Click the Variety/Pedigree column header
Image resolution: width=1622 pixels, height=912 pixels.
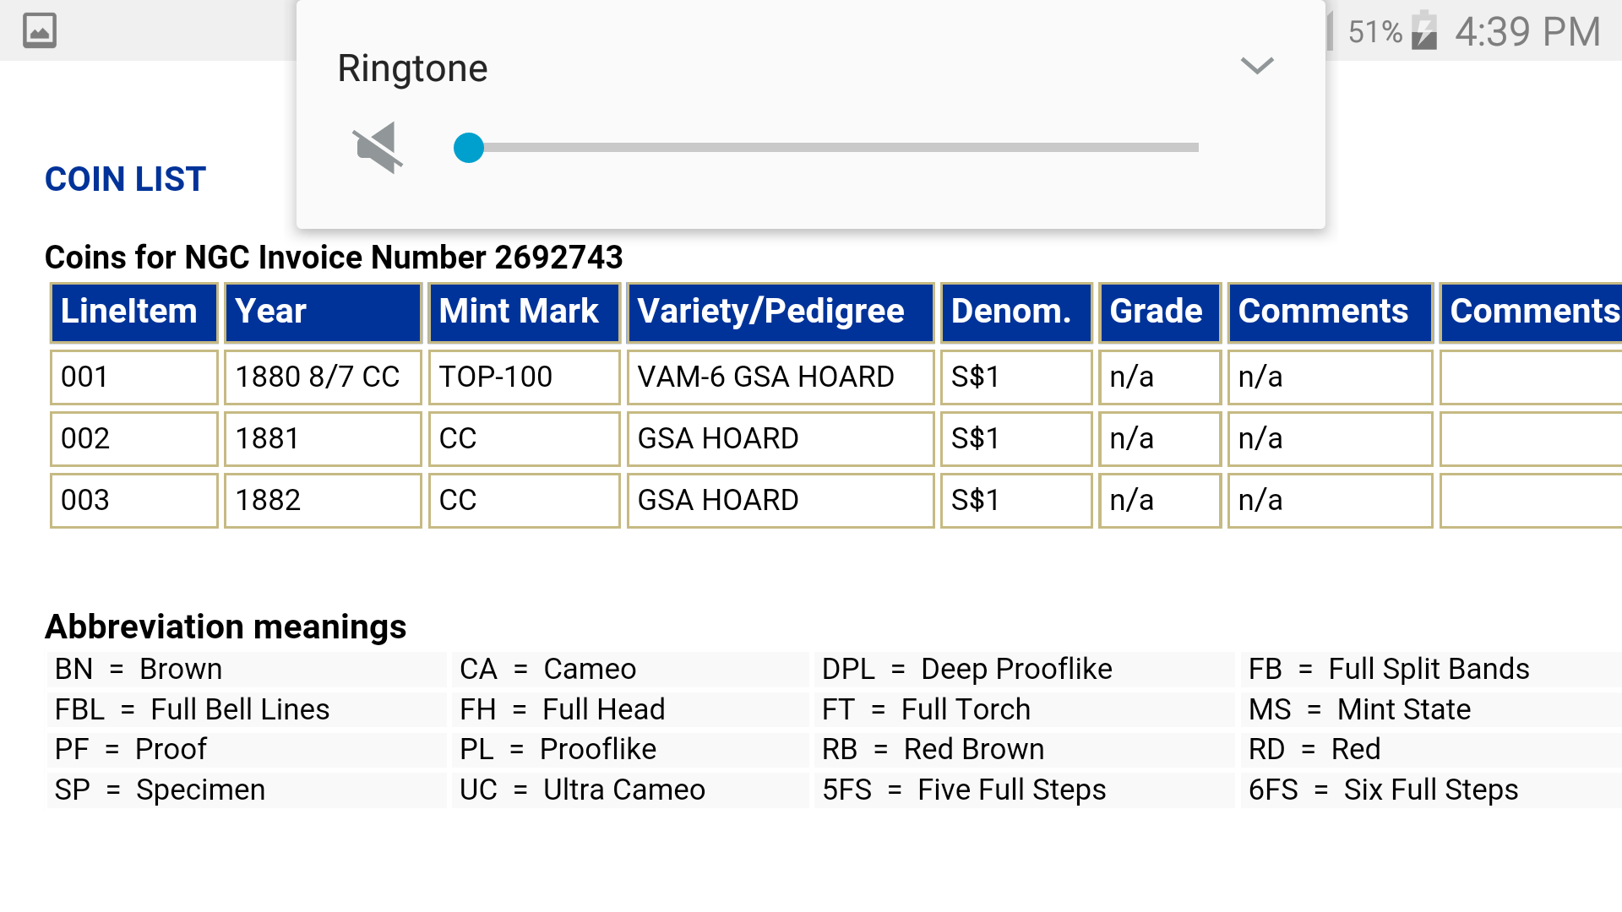[x=780, y=312]
